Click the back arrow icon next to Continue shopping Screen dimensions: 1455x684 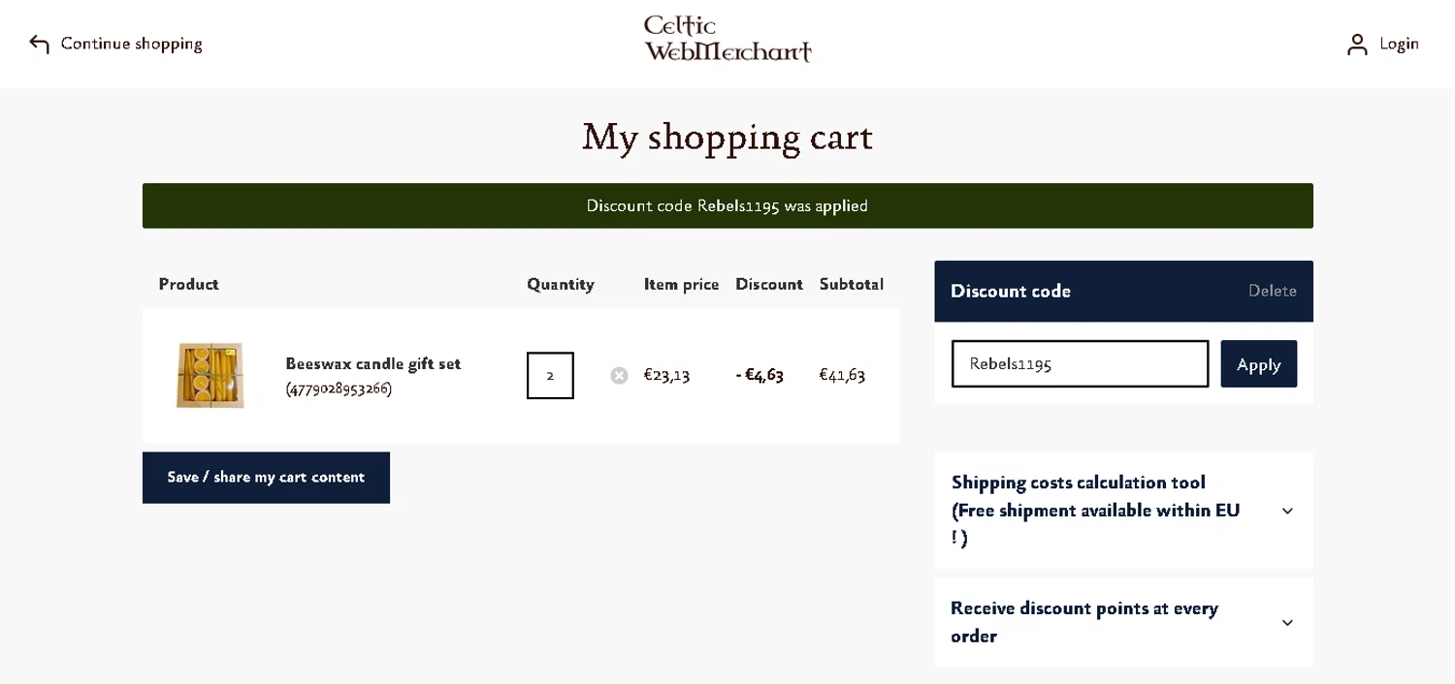click(x=39, y=44)
